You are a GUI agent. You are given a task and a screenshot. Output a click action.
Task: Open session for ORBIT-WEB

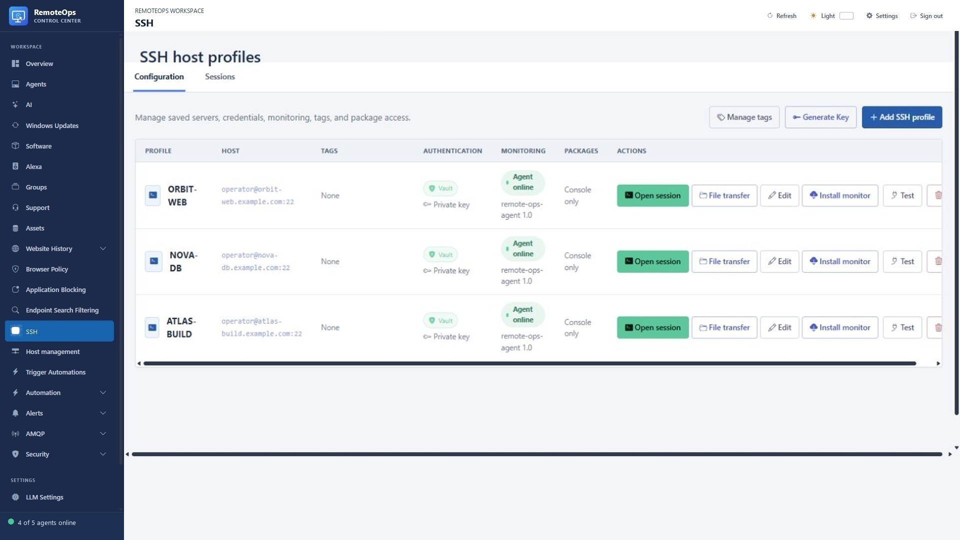652,195
